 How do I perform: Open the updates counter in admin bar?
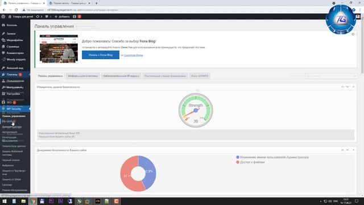click(x=39, y=17)
